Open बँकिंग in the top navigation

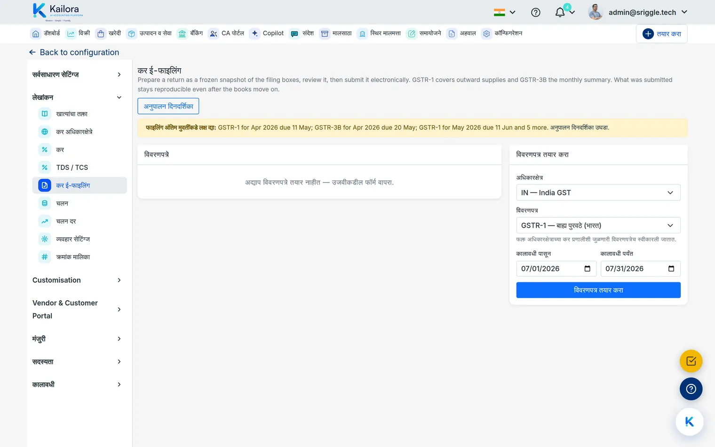coord(190,33)
